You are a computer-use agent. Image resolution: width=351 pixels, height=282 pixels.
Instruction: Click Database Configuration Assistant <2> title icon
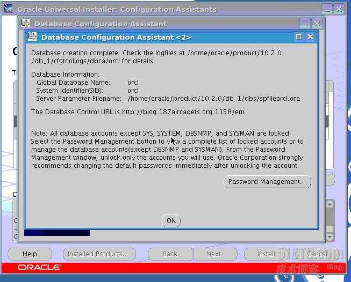[x=32, y=36]
